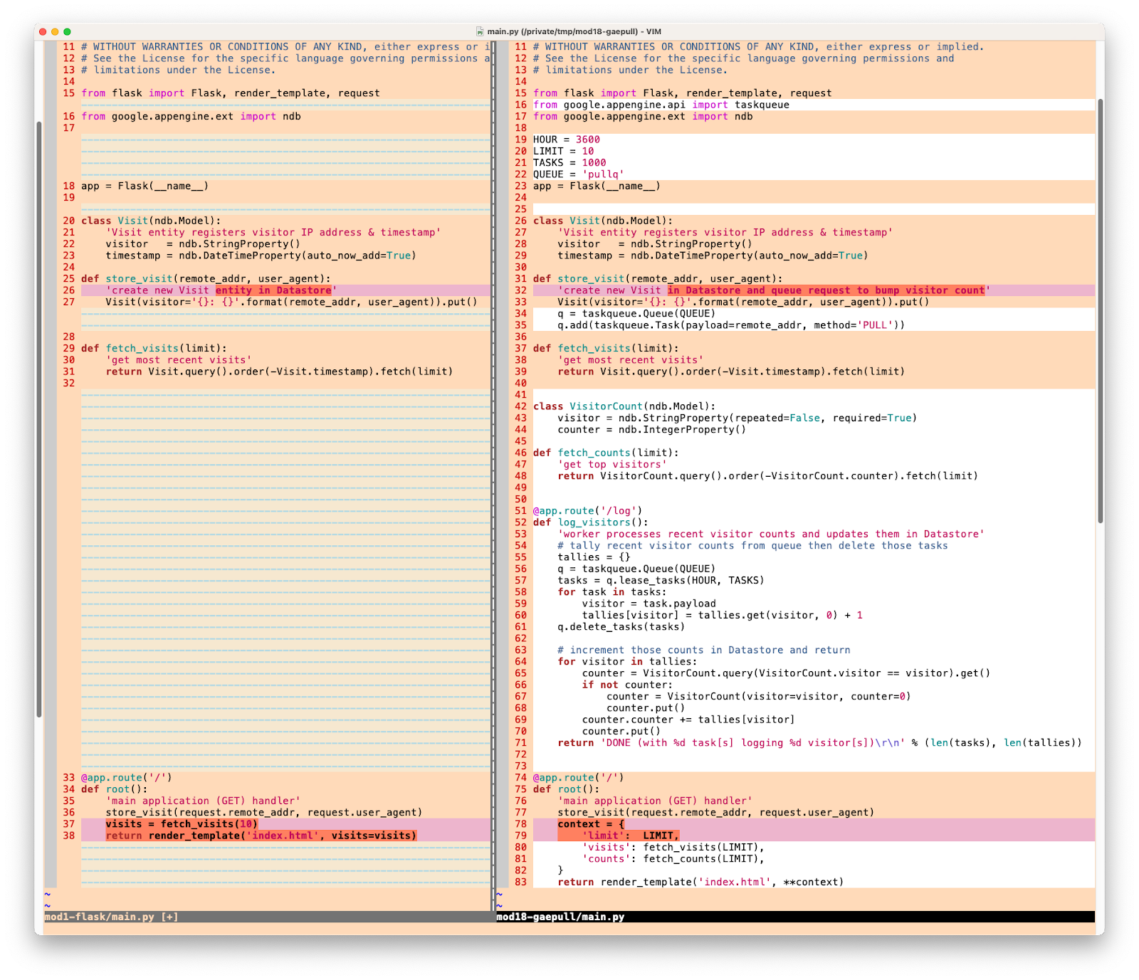This screenshot has width=1139, height=980.
Task: Click the green full-screen window button
Action: (67, 31)
